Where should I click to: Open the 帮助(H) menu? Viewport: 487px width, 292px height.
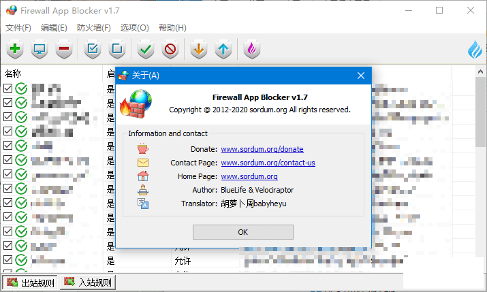[172, 28]
